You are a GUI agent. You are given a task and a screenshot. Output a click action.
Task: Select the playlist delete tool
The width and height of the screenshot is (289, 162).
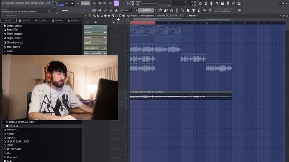tap(102, 16)
